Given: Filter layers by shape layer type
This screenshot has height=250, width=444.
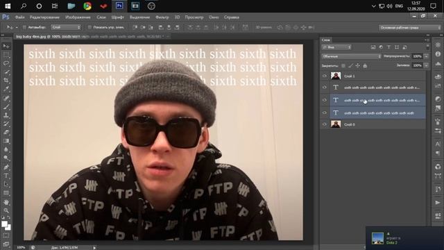Looking at the screenshot, I should [x=397, y=47].
